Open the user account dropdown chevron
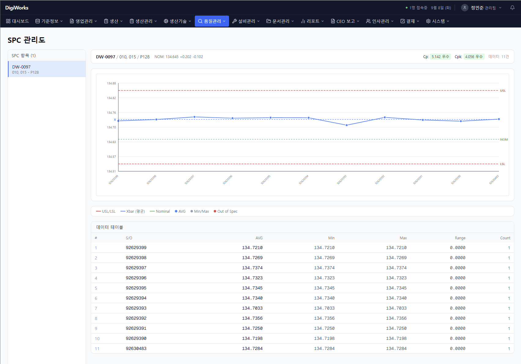 (x=500, y=8)
